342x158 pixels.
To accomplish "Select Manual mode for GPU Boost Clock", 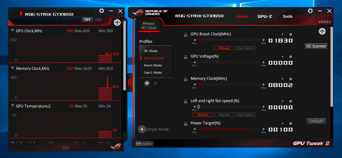I will pyautogui.click(x=224, y=48).
